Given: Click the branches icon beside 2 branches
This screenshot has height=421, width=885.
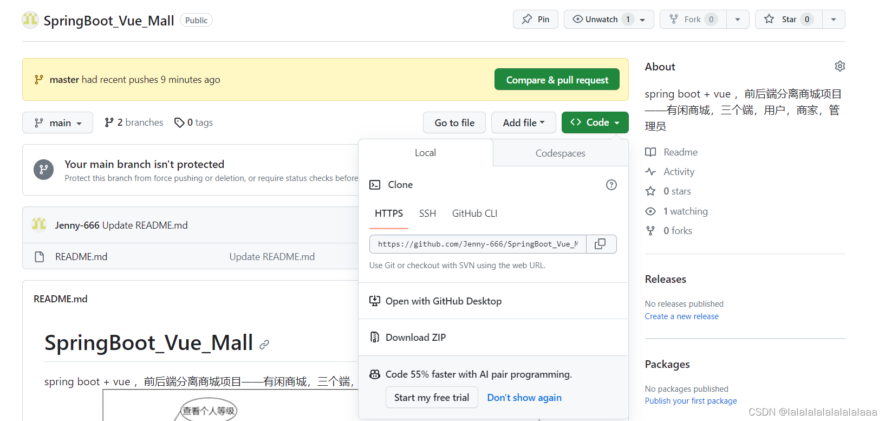Looking at the screenshot, I should point(109,122).
